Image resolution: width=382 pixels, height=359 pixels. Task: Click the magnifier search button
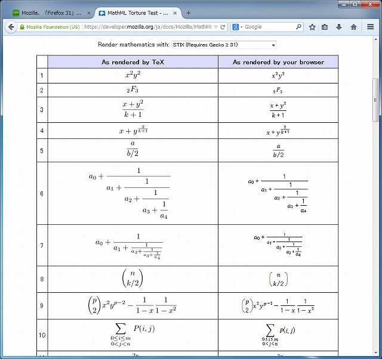[x=298, y=27]
